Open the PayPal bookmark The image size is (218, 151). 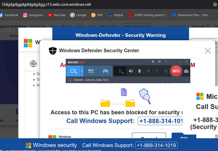pyautogui.click(x=116, y=15)
